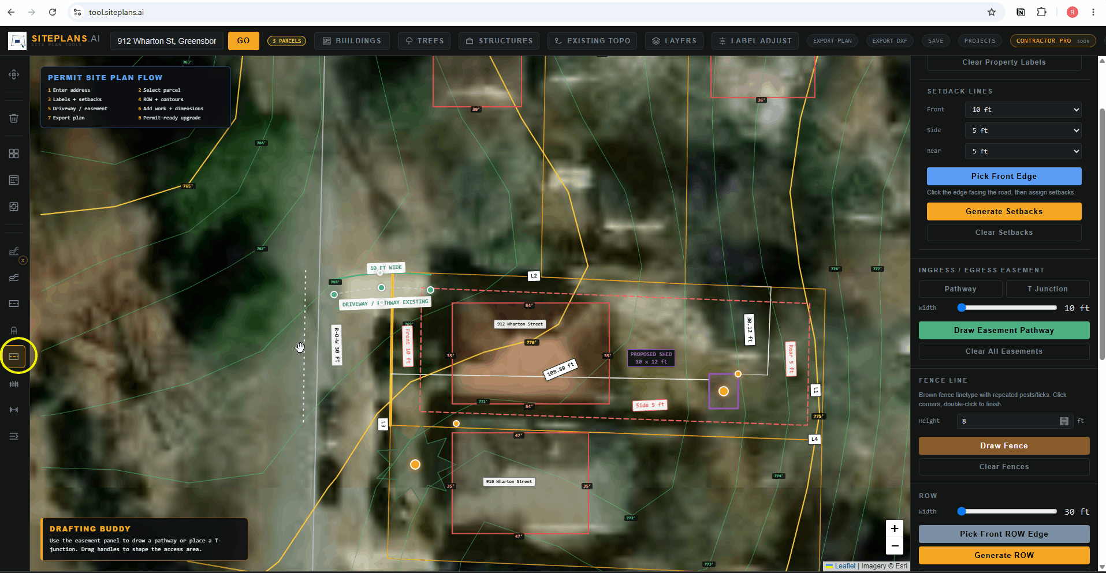
Task: Click the Leaflet attribution link
Action: [845, 566]
